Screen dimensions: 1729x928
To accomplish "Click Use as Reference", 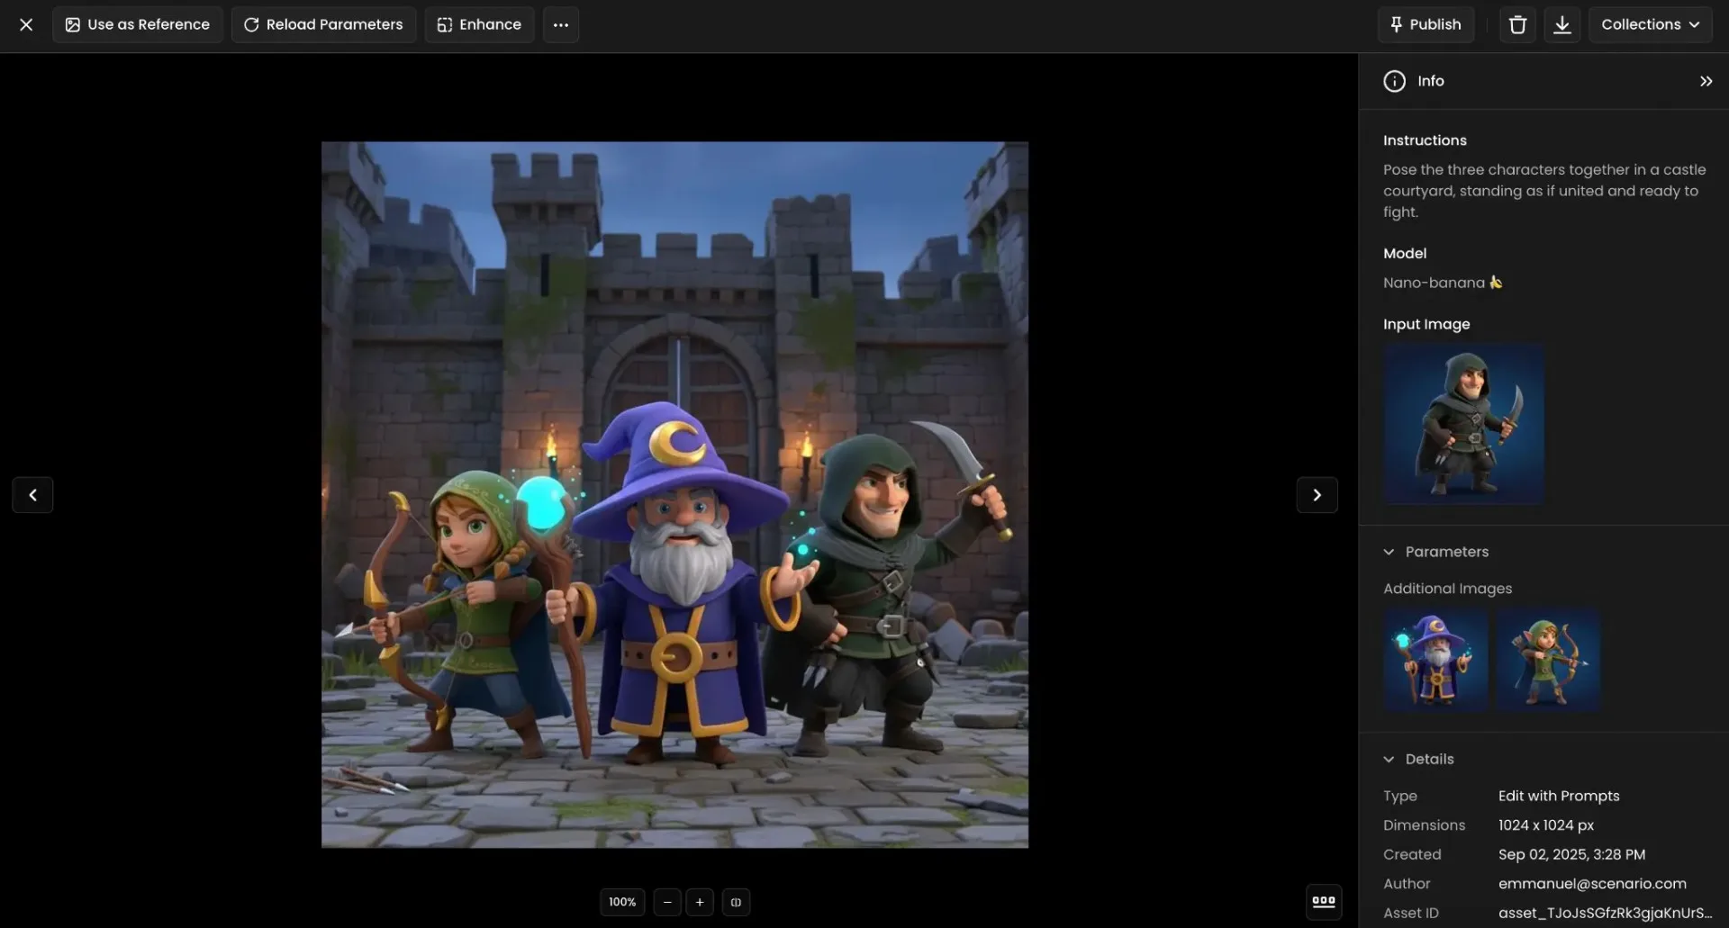I will click(x=137, y=24).
